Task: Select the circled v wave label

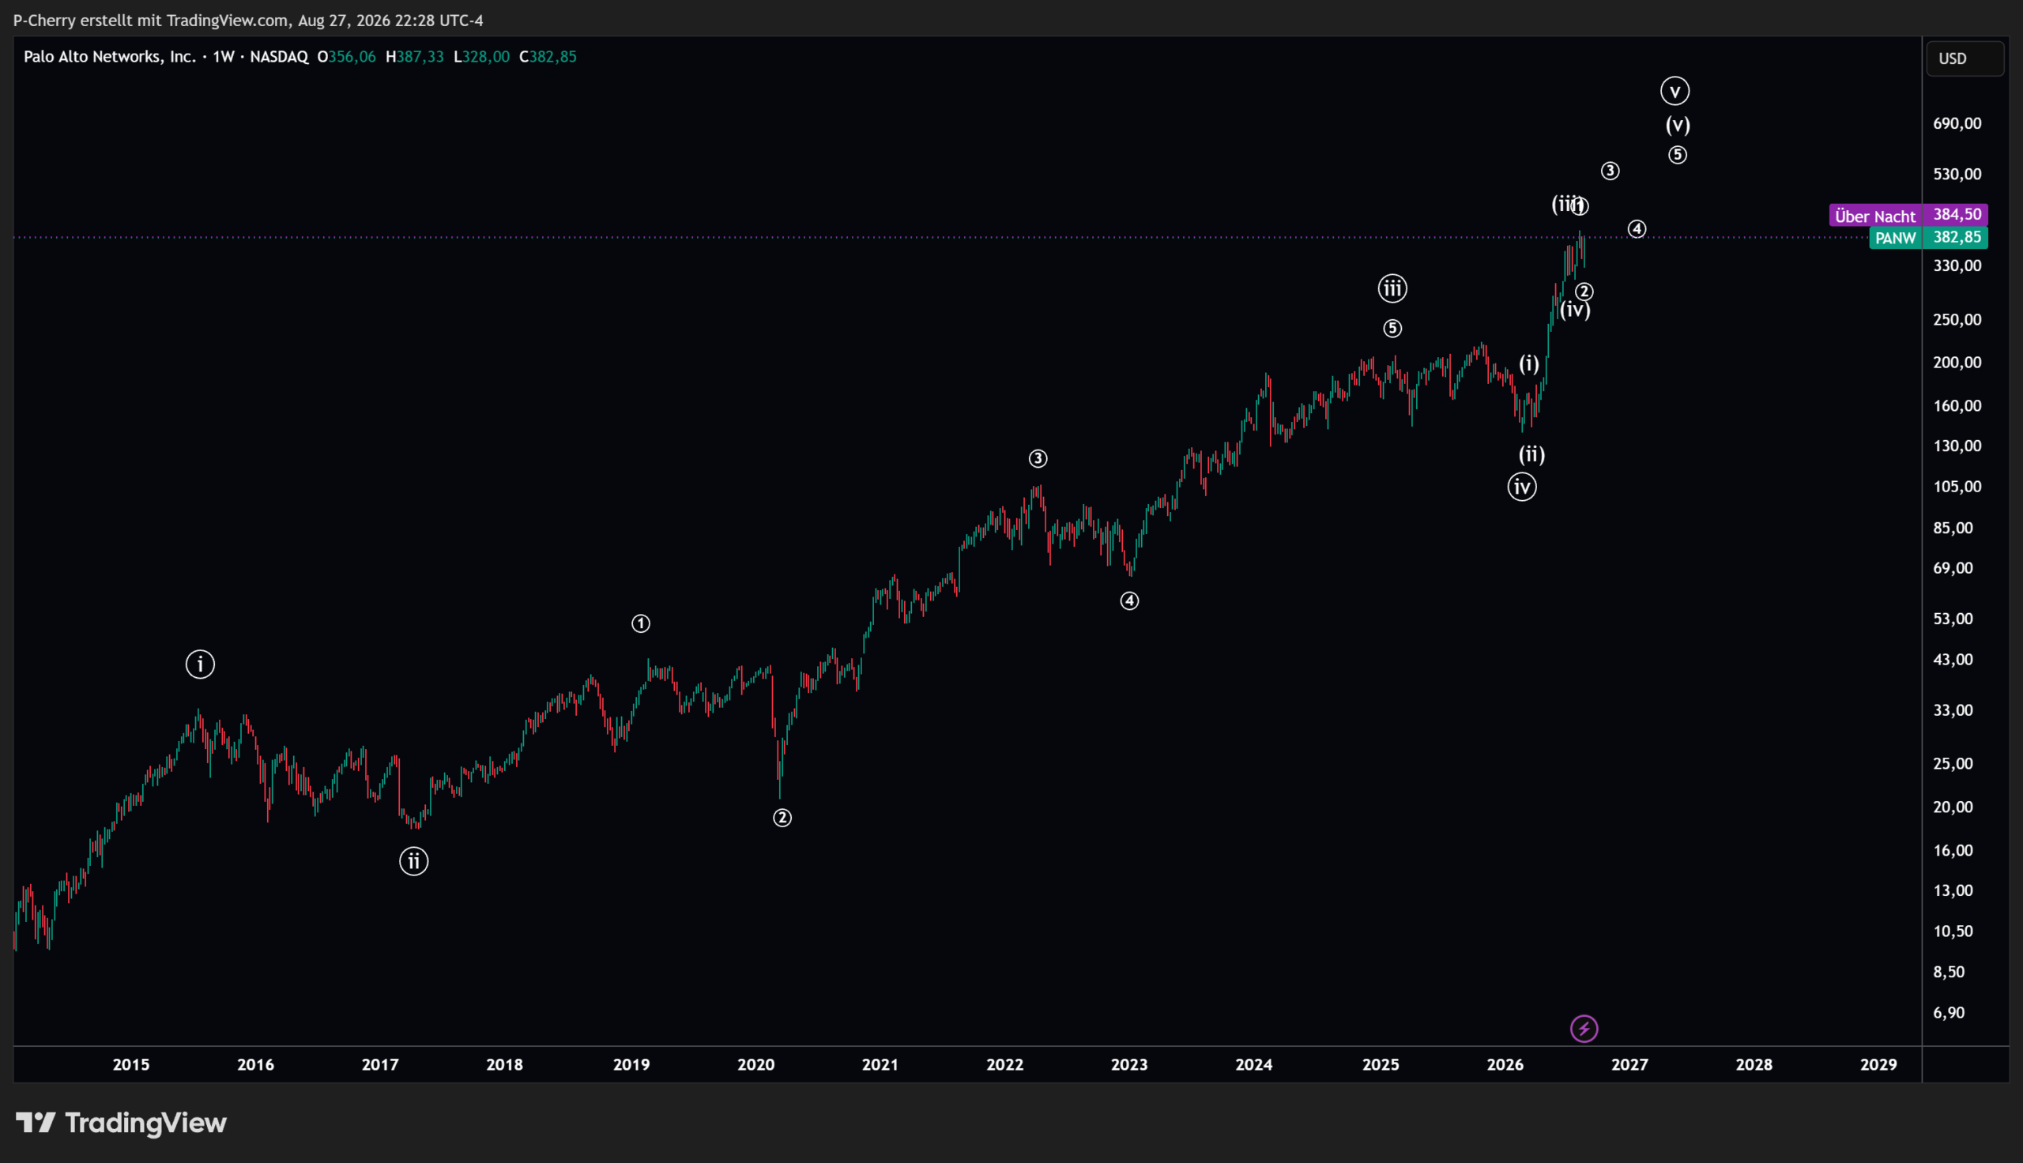Action: tap(1675, 91)
